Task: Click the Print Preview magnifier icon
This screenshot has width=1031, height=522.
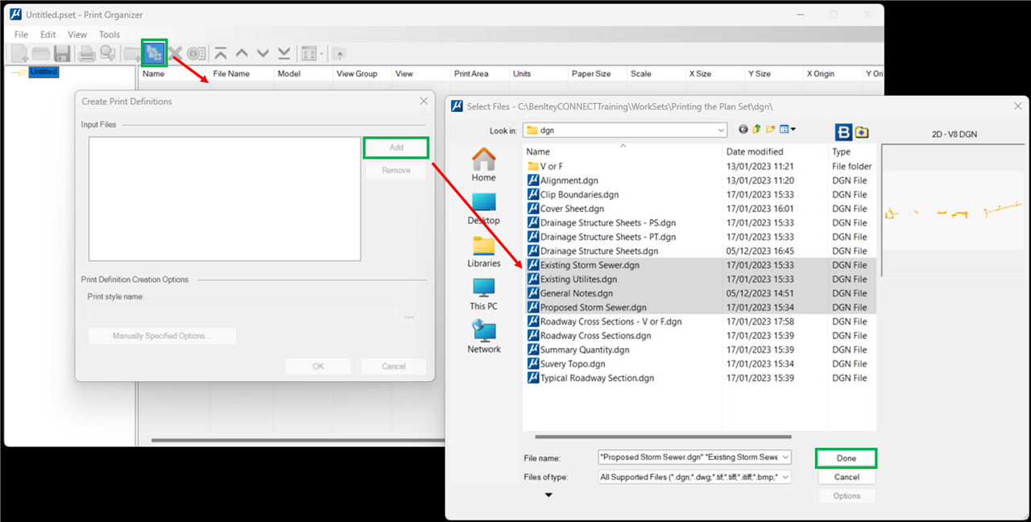Action: 107,54
